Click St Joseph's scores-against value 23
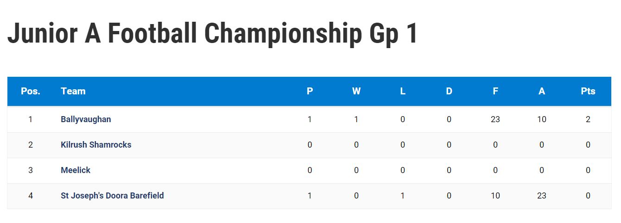The width and height of the screenshot is (621, 223). pos(542,196)
